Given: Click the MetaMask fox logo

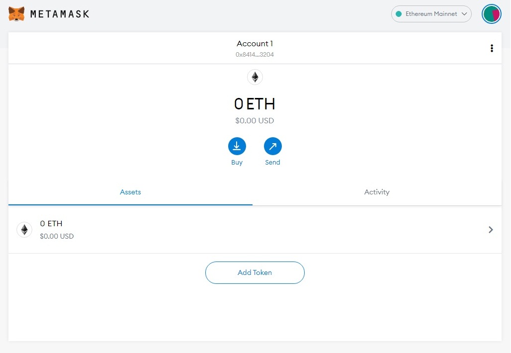Looking at the screenshot, I should [x=16, y=14].
